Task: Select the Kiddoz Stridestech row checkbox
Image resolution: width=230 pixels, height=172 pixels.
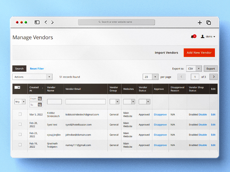Action: [x=20, y=114]
